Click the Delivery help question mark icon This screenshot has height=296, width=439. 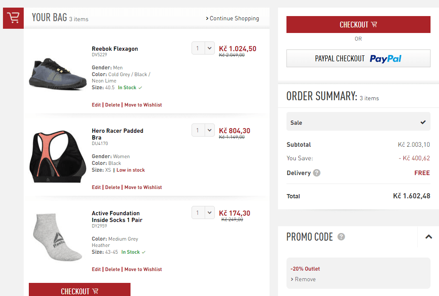317,173
